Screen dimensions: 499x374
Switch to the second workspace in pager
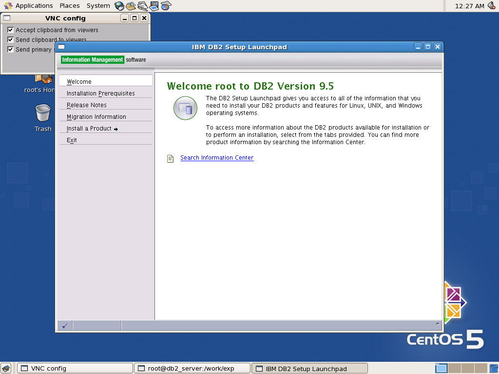tap(455, 368)
